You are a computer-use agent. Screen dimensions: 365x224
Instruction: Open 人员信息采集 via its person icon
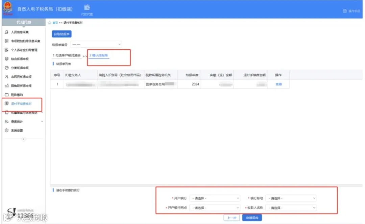tap(6, 32)
